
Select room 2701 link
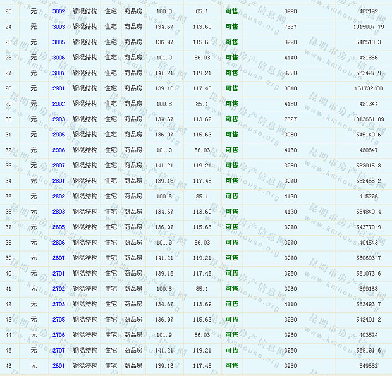(59, 273)
